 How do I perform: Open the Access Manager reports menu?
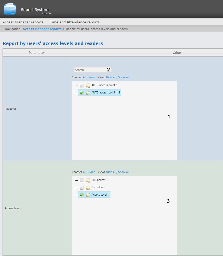pyautogui.click(x=23, y=22)
